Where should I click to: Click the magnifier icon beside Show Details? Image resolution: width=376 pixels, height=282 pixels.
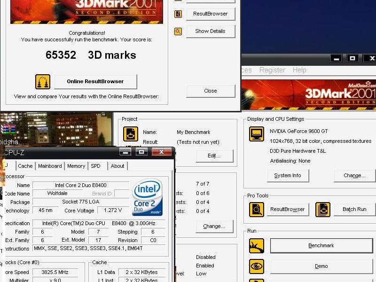(178, 31)
